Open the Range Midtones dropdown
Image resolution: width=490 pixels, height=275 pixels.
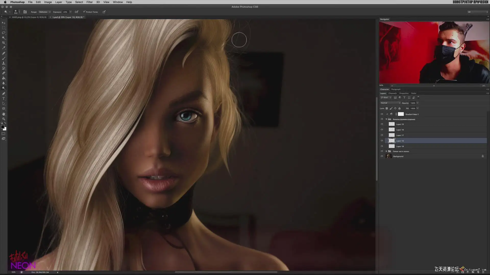[x=45, y=12]
